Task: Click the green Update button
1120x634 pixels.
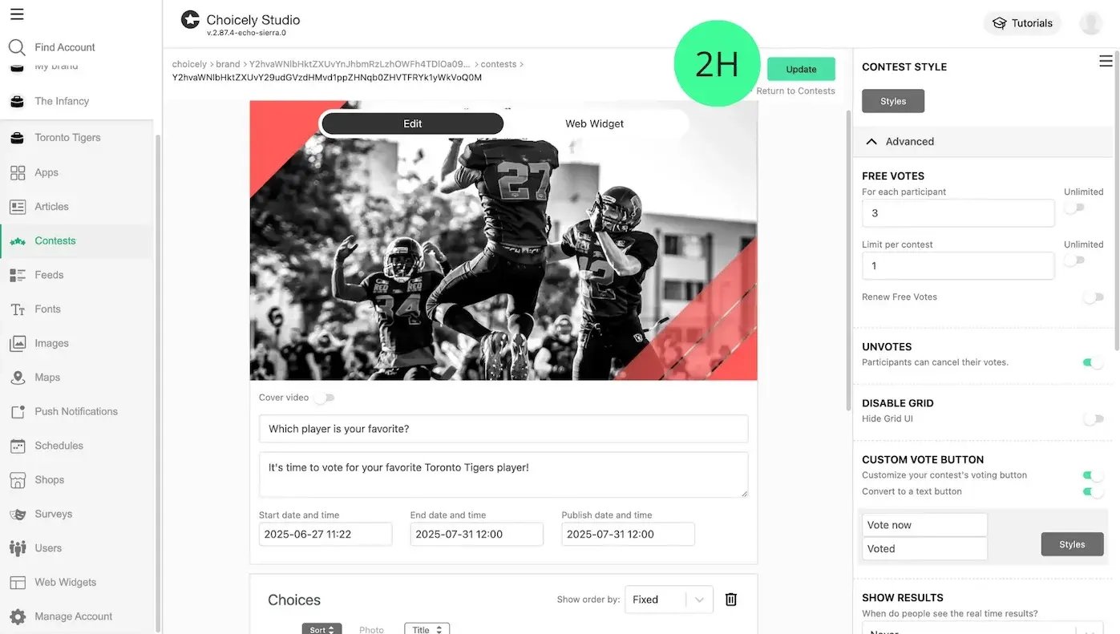Action: [x=801, y=69]
